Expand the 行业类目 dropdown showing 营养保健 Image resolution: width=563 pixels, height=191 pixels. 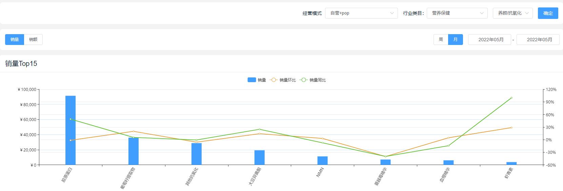457,13
